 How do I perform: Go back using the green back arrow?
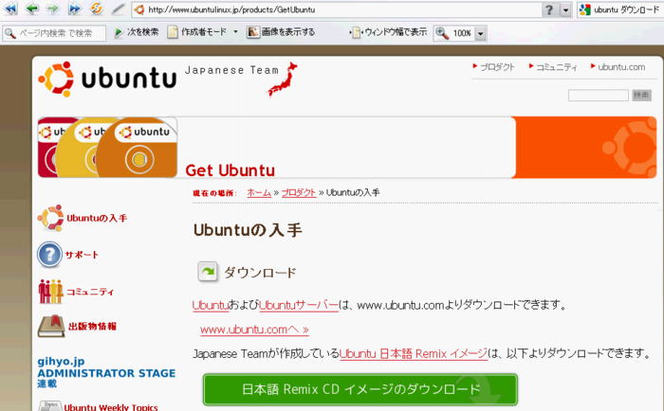32,9
